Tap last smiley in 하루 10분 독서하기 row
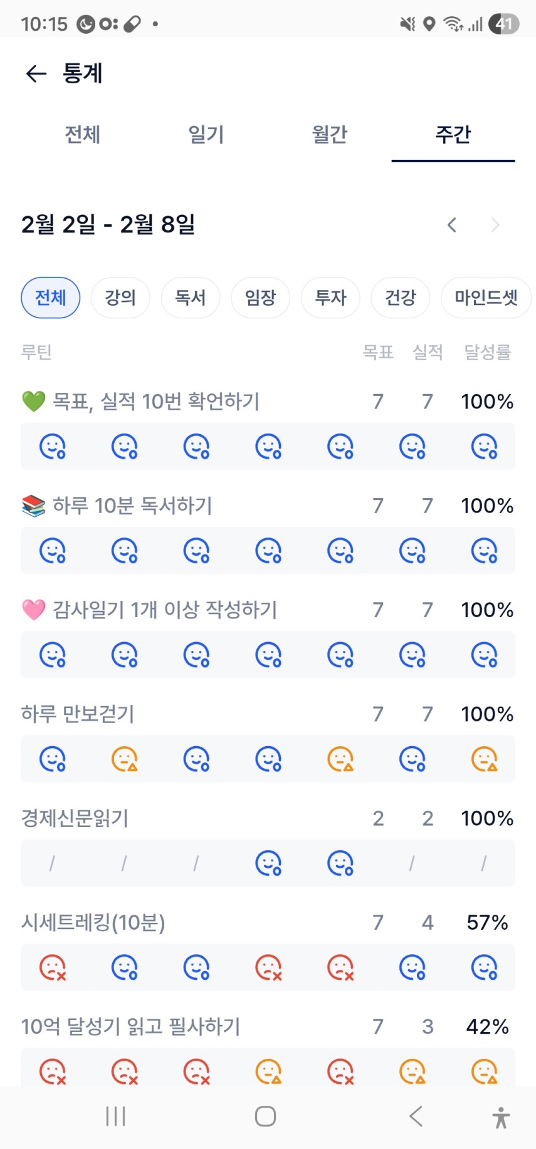The width and height of the screenshot is (536, 1149). pyautogui.click(x=484, y=551)
